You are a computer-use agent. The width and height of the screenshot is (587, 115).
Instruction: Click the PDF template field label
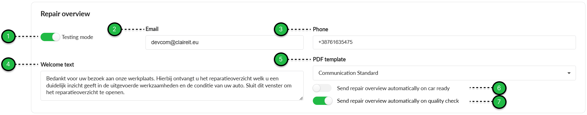[x=329, y=59]
